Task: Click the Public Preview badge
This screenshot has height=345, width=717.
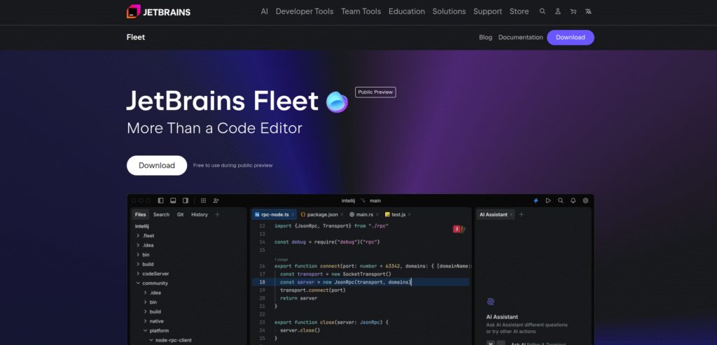Action: click(375, 92)
